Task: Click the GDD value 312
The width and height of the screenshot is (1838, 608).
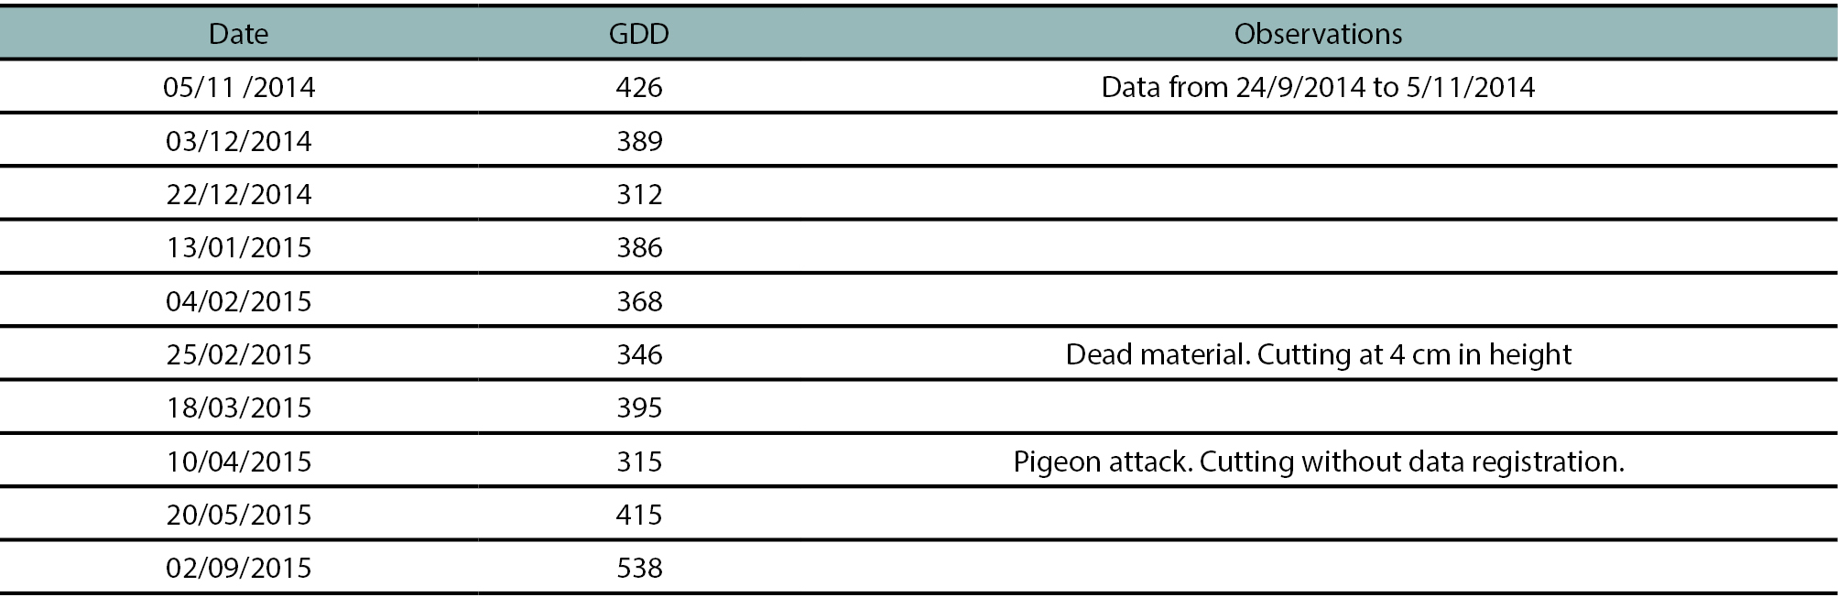Action: [x=638, y=194]
